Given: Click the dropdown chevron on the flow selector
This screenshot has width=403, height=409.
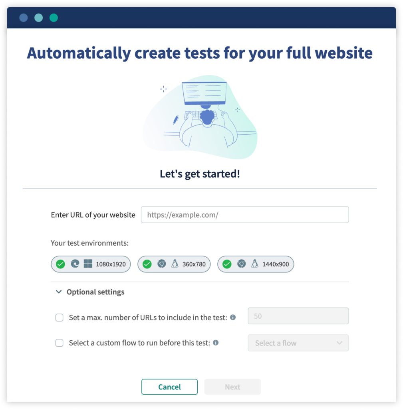Looking at the screenshot, I should click(340, 343).
